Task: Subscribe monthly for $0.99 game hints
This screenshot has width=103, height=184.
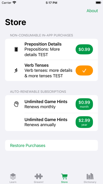Action: click(84, 104)
